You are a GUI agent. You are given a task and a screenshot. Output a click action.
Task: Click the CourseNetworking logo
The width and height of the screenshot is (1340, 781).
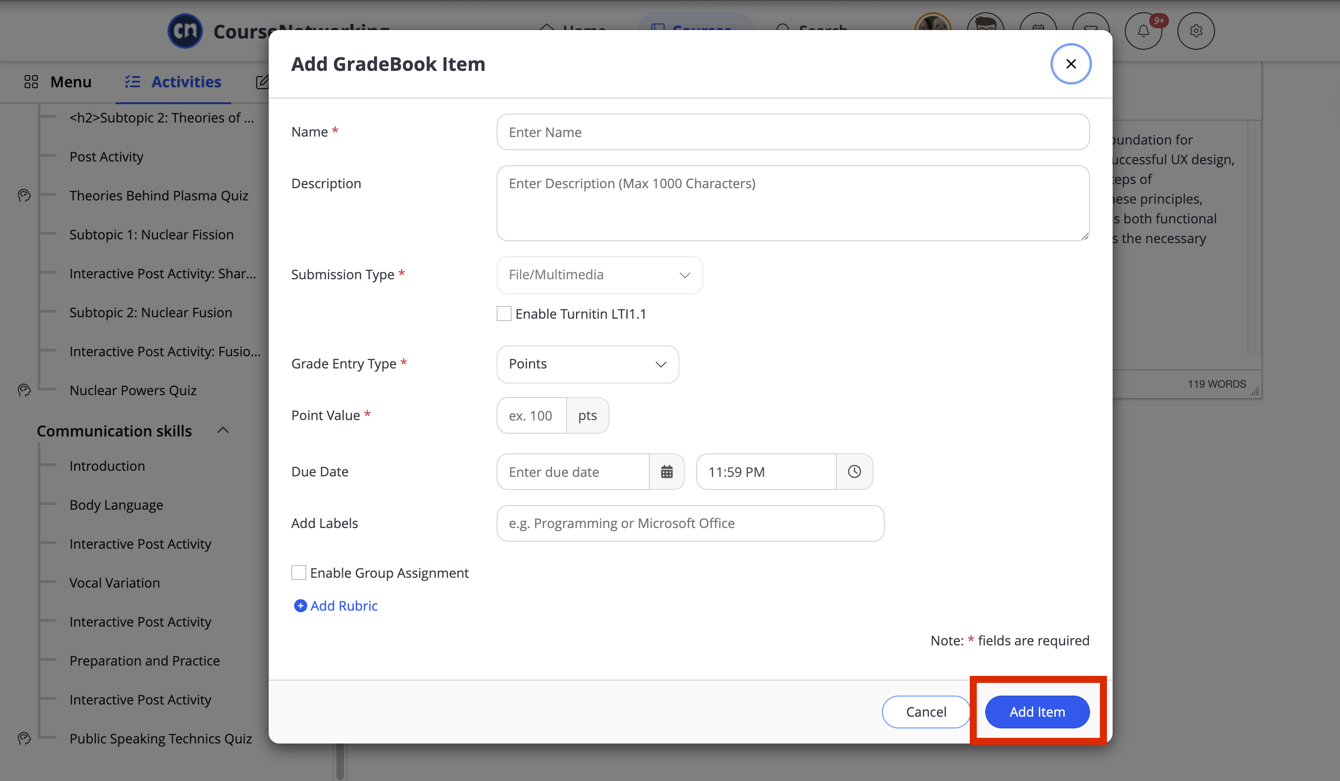point(185,31)
